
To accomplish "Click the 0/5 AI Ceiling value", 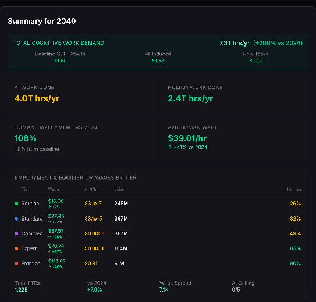I will pos(236,290).
